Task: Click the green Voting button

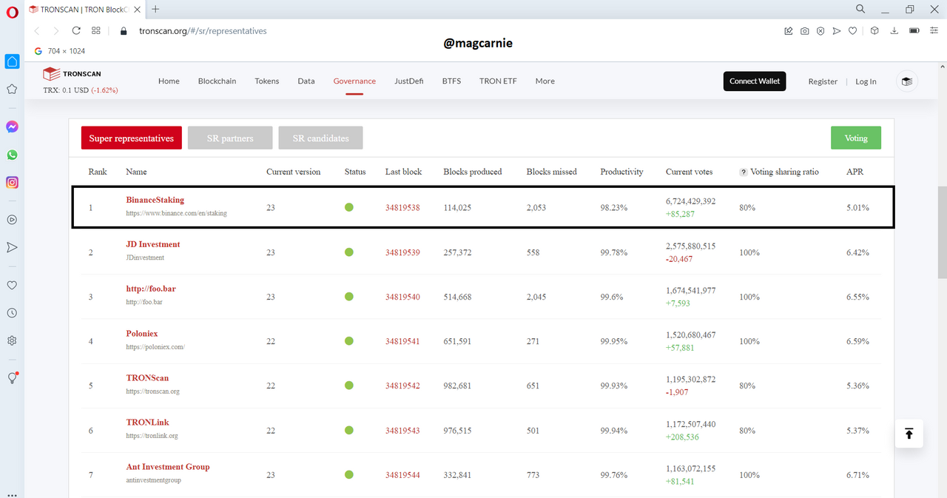Action: pyautogui.click(x=856, y=138)
